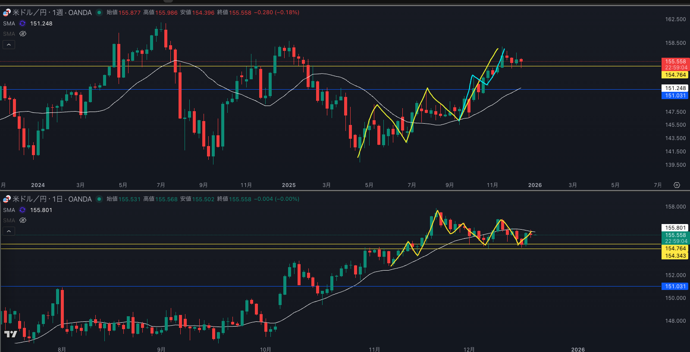Show the hidden SMA indicator on weekly chart
Screen dimensions: 690x352
click(23, 34)
